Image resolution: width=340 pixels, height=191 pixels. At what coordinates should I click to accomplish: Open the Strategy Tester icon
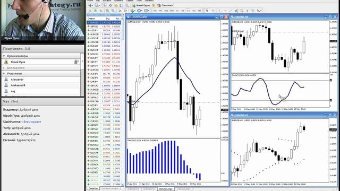pyautogui.click(x=127, y=5)
